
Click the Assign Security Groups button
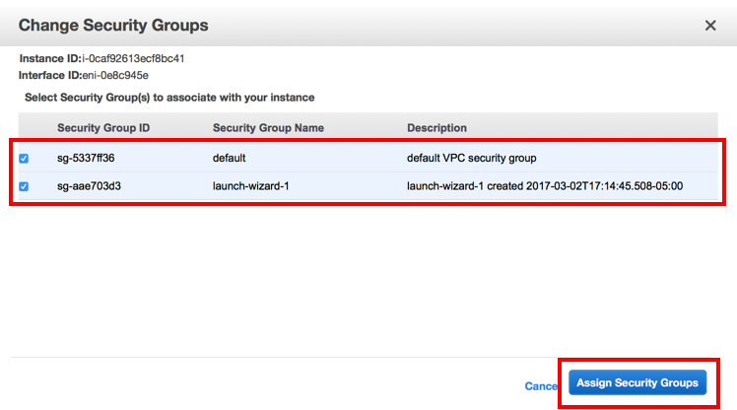(x=637, y=382)
